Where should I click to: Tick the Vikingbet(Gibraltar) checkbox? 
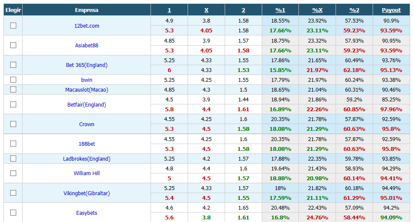[x=13, y=193]
